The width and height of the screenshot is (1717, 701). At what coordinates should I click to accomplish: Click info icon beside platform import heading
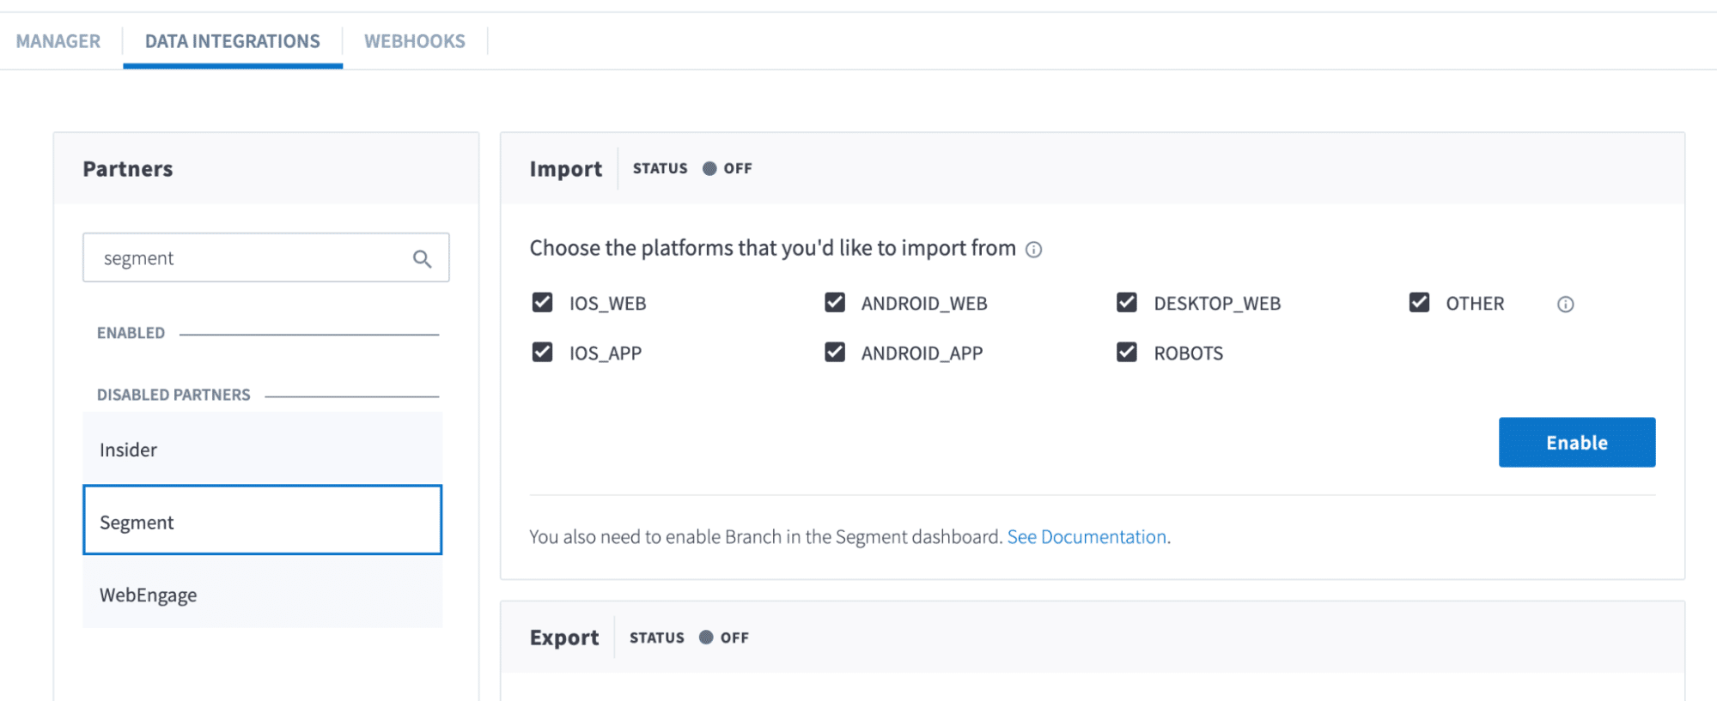(1034, 250)
